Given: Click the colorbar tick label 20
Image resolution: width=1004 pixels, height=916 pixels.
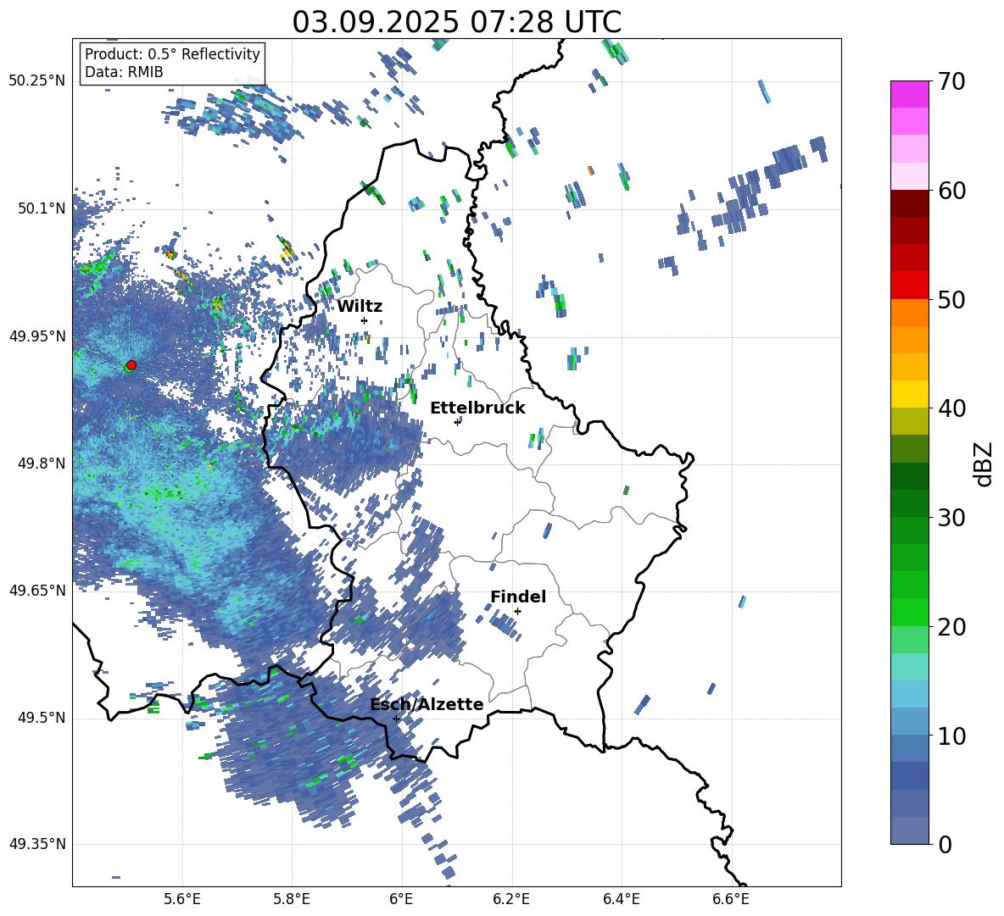Looking at the screenshot, I should [951, 626].
